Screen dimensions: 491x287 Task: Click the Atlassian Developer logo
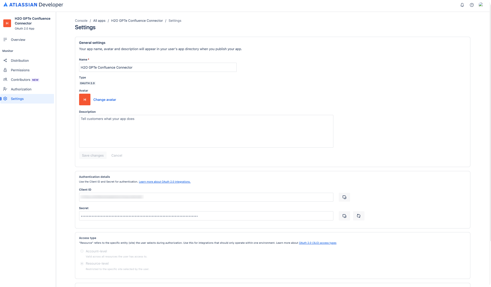coord(33,5)
